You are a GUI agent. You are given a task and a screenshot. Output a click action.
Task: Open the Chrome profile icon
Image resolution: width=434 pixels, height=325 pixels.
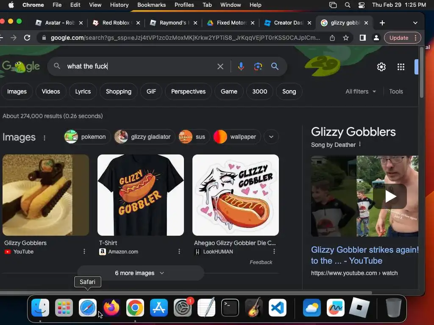(376, 38)
